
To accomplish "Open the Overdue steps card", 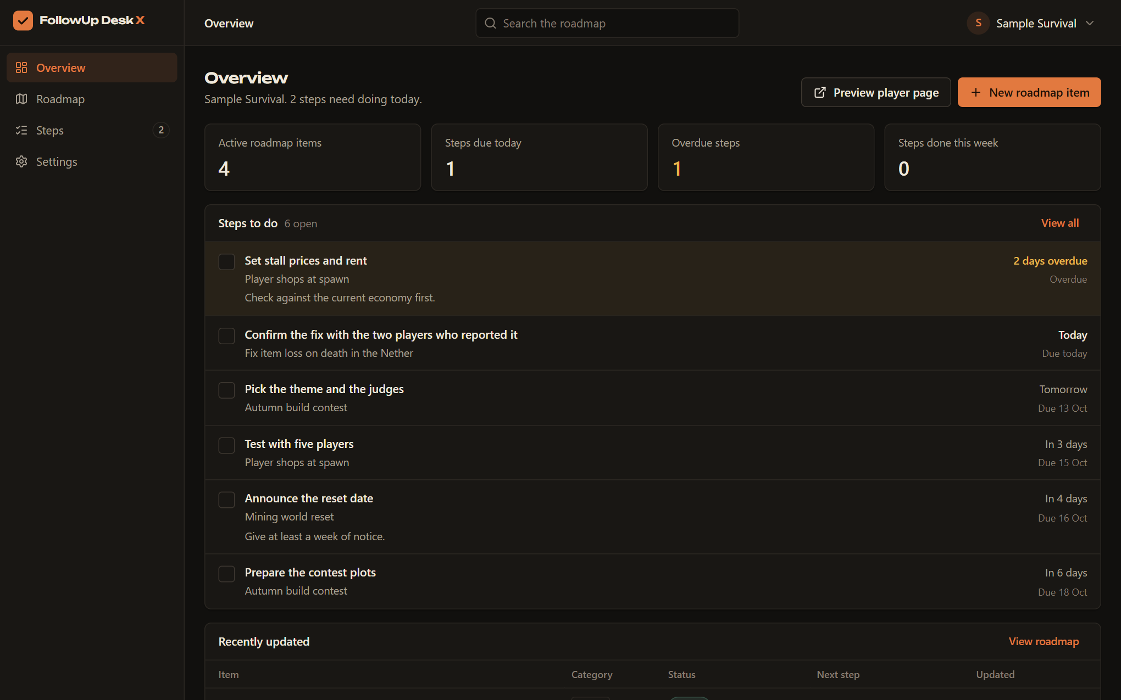I will point(765,157).
